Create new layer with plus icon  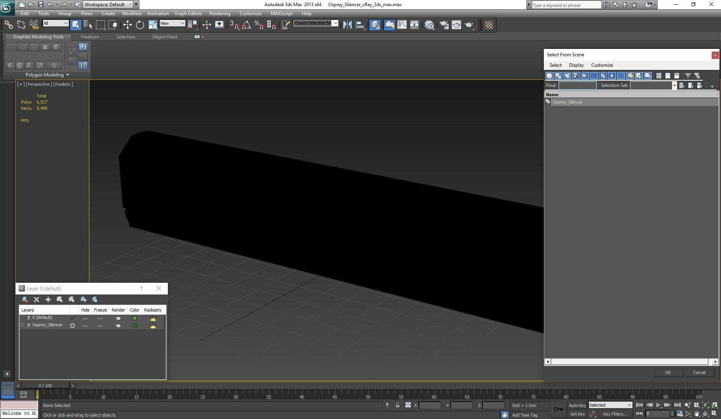pyautogui.click(x=48, y=300)
